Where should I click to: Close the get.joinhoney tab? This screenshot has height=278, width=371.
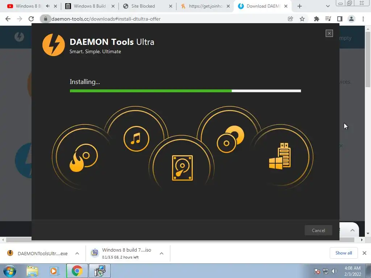coord(228,6)
